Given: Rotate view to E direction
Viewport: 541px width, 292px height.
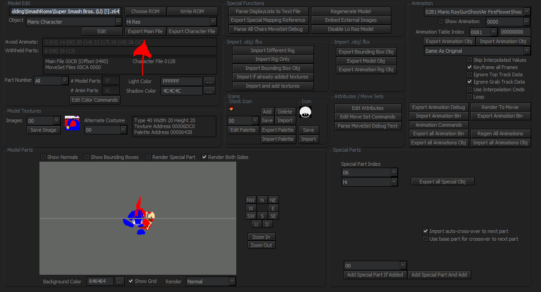Looking at the screenshot, I should (273, 208).
